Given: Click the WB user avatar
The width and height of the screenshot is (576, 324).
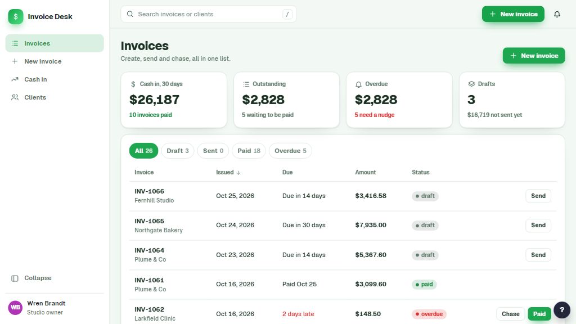Looking at the screenshot, I should pos(15,308).
